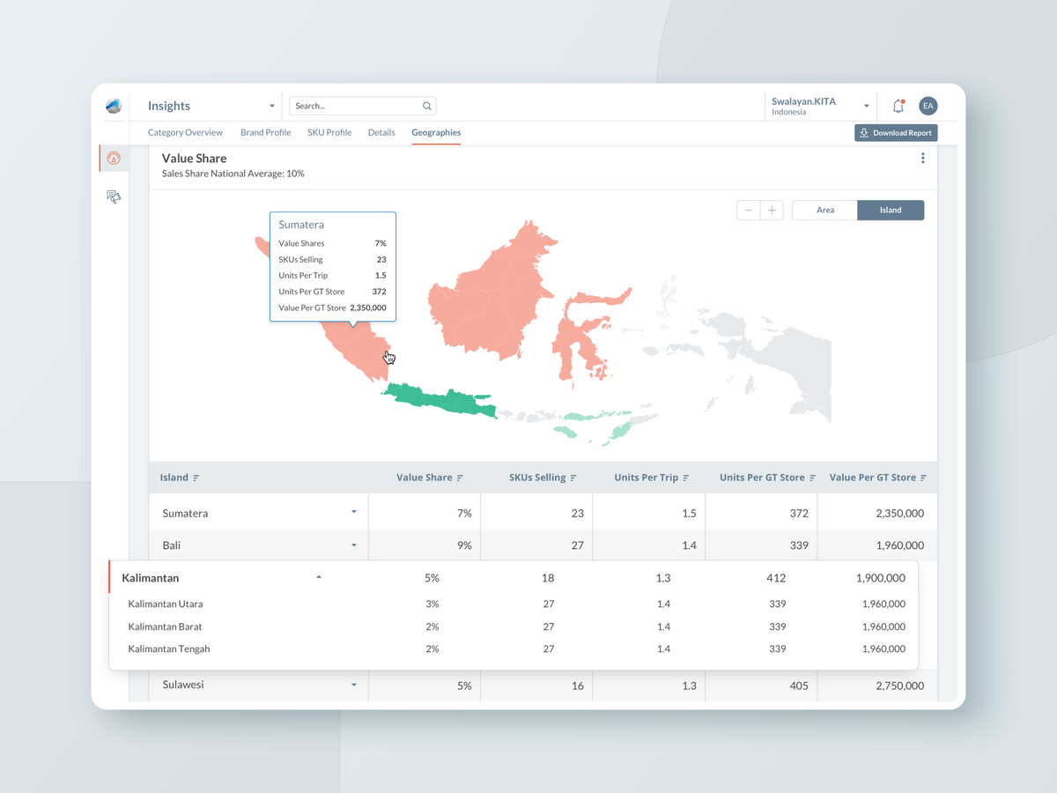1057x793 pixels.
Task: Sort by Value Per GT Store icon
Action: 923,478
